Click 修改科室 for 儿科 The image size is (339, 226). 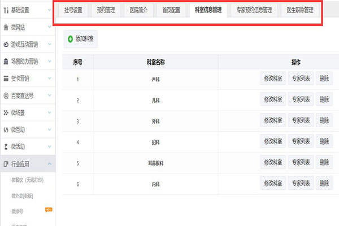point(273,99)
